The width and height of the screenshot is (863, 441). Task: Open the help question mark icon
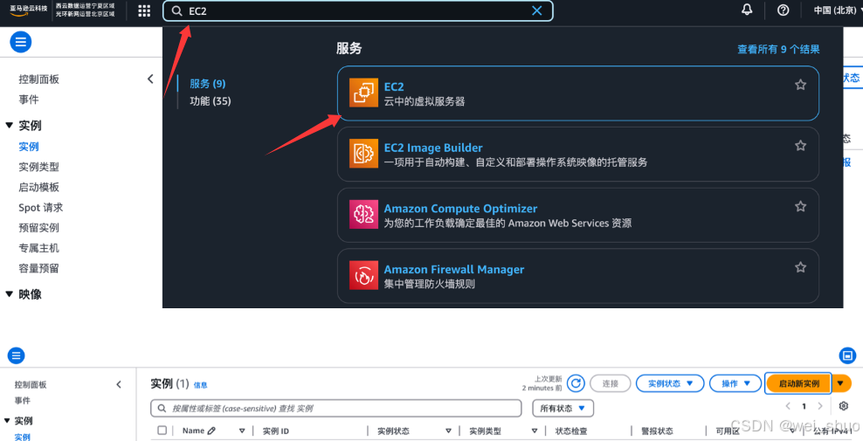[x=784, y=10]
